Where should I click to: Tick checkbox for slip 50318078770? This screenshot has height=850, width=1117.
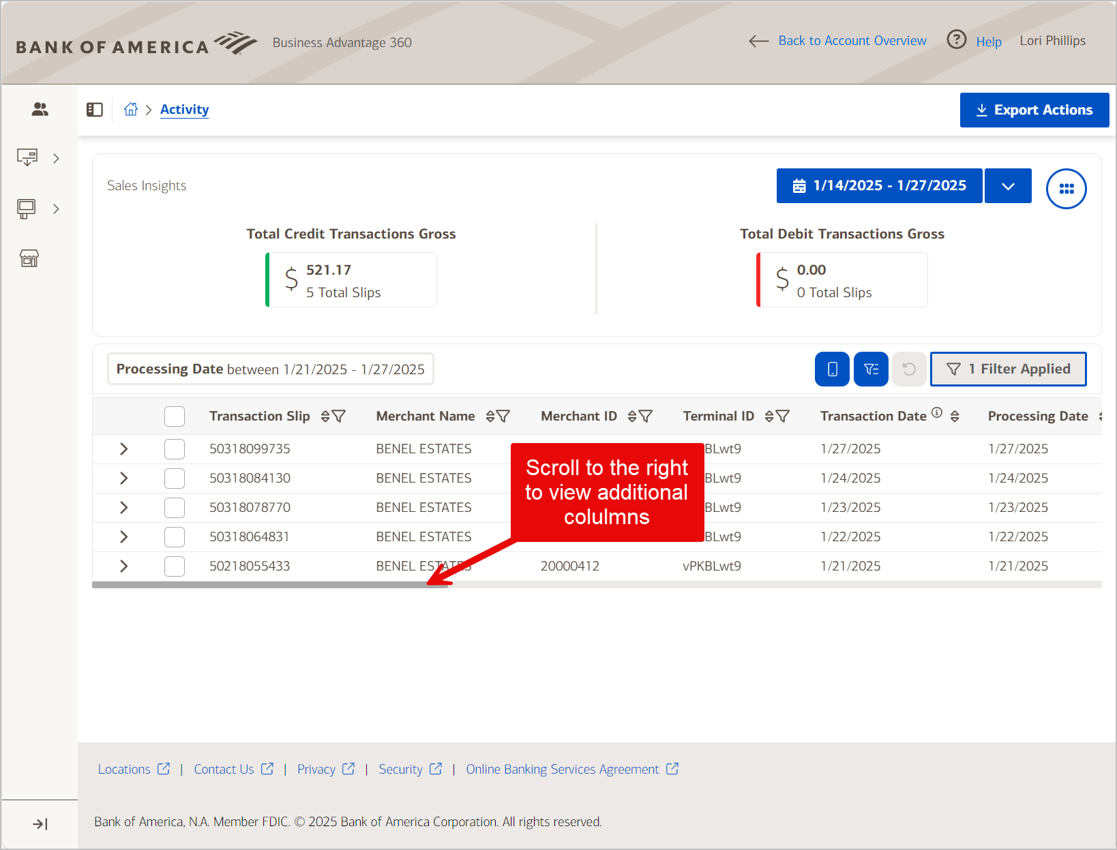pyautogui.click(x=175, y=508)
